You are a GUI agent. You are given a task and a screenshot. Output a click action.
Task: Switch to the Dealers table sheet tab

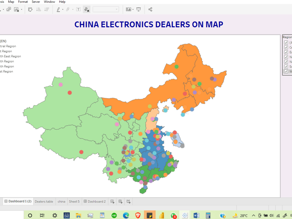point(44,201)
